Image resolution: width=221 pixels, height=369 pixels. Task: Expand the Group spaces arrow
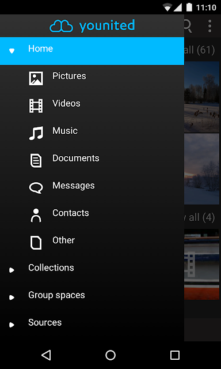point(12,298)
